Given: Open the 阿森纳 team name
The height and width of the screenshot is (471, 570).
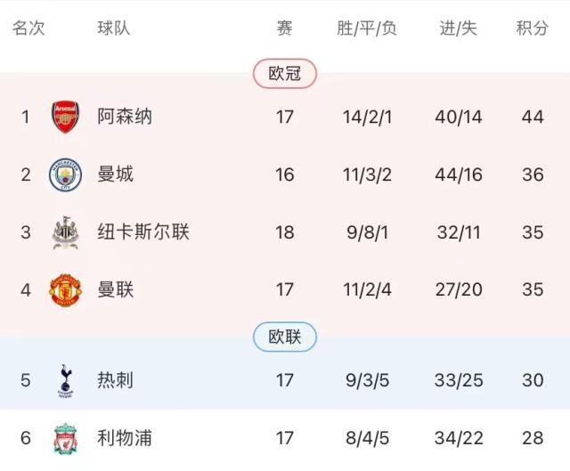Looking at the screenshot, I should [125, 117].
